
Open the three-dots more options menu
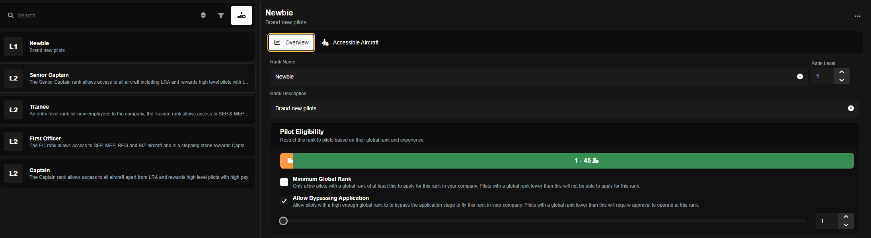pyautogui.click(x=857, y=16)
